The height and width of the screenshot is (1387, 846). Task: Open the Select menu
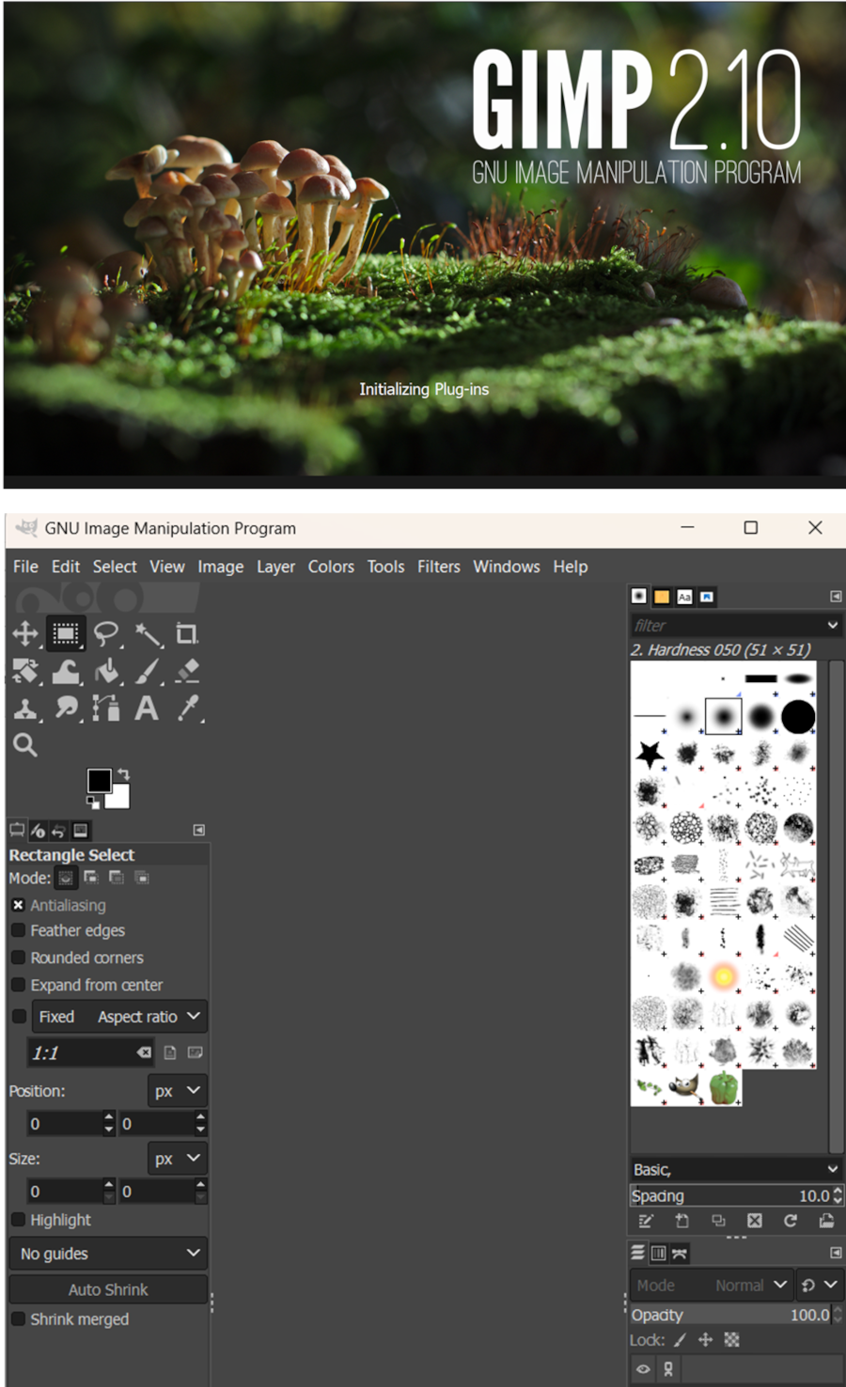[x=115, y=567]
